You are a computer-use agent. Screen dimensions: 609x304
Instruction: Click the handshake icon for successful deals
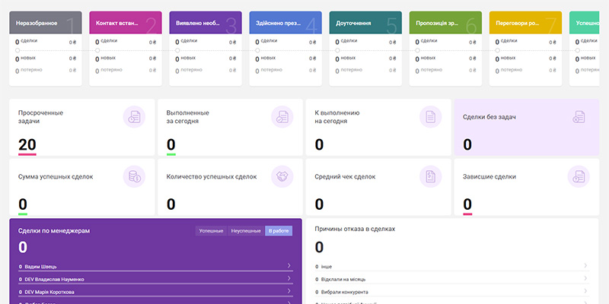282,176
